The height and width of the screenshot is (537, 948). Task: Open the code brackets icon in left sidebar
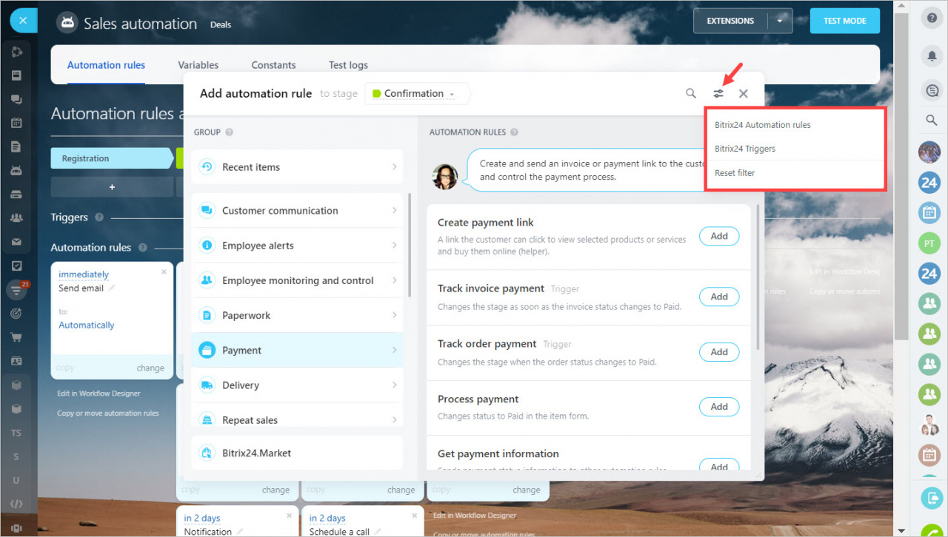(x=16, y=504)
